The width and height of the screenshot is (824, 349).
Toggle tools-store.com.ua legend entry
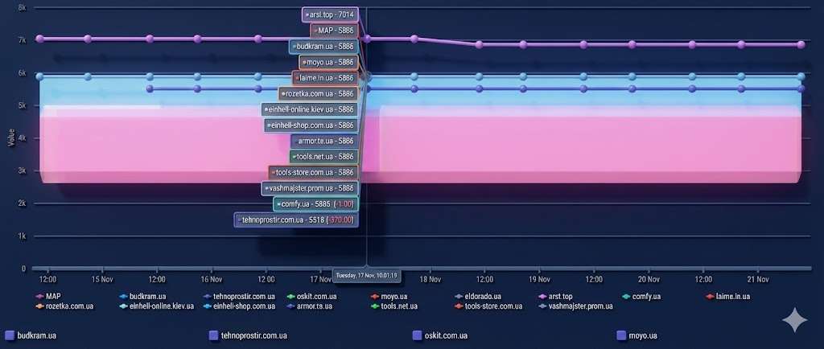(488, 306)
